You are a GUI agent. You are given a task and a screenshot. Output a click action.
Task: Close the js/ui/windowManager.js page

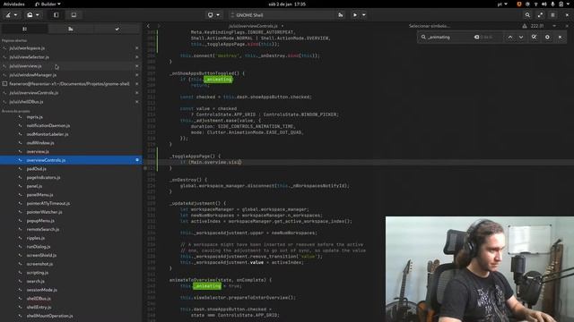(x=137, y=75)
